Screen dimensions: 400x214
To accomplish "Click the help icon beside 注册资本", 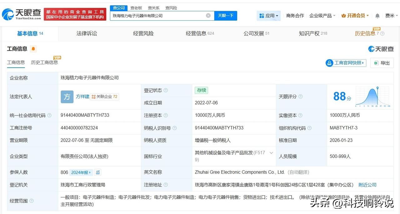I will (x=166, y=115).
